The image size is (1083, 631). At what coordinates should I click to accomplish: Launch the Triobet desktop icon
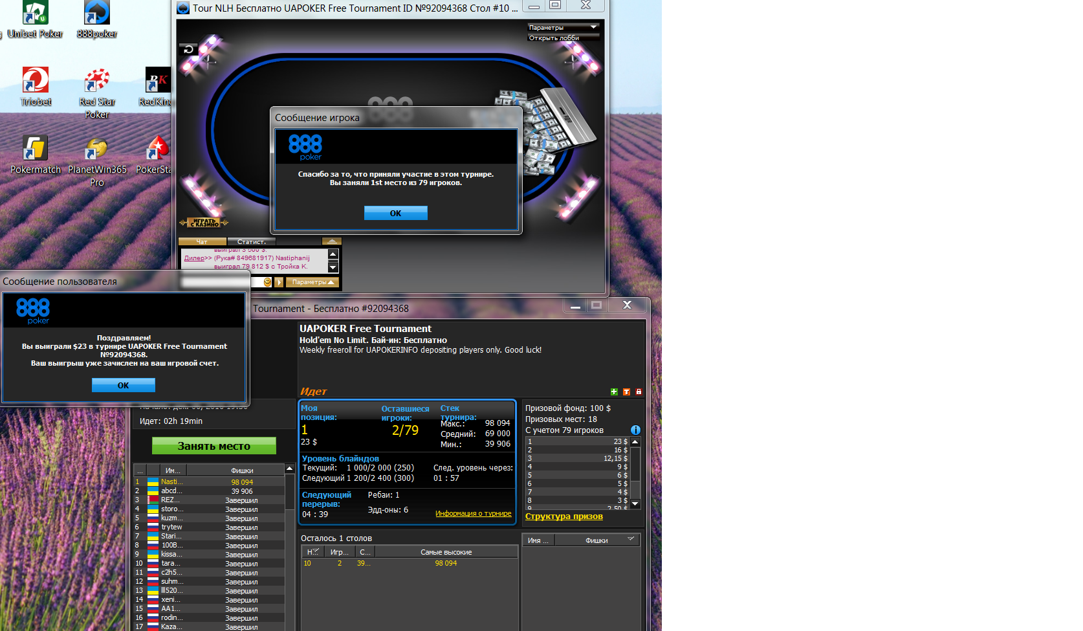point(36,86)
